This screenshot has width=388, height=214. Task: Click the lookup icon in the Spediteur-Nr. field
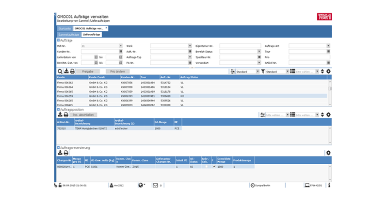tap(259, 57)
